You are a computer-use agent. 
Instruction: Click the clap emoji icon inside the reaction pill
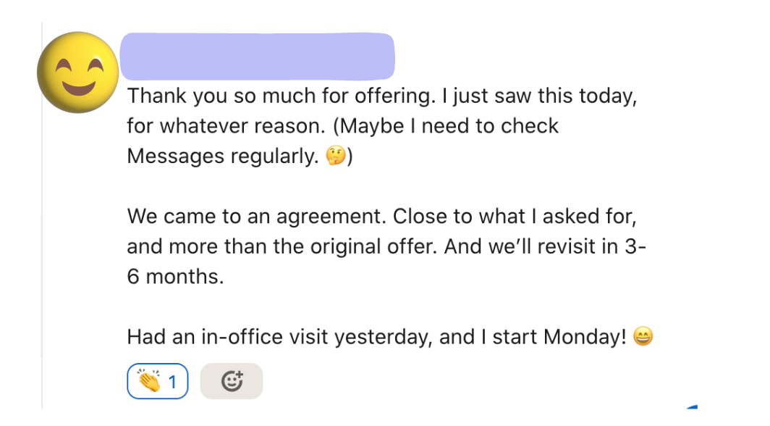[x=148, y=381]
